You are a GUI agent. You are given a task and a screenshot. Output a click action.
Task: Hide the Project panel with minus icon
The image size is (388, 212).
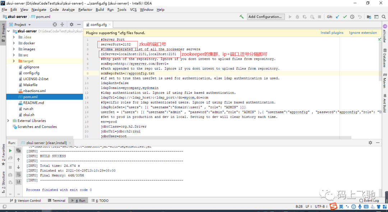pos(79,24)
